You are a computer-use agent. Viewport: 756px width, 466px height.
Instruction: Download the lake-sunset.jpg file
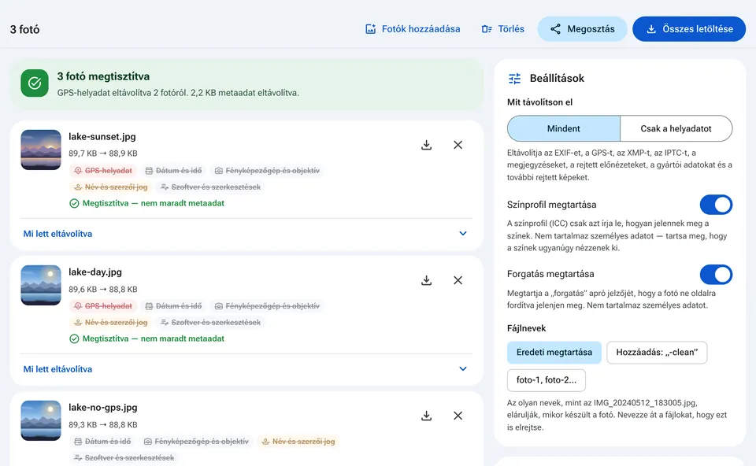[426, 145]
